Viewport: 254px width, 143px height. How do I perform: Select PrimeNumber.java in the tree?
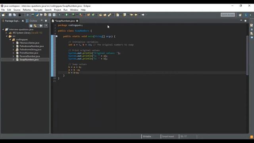point(29,53)
